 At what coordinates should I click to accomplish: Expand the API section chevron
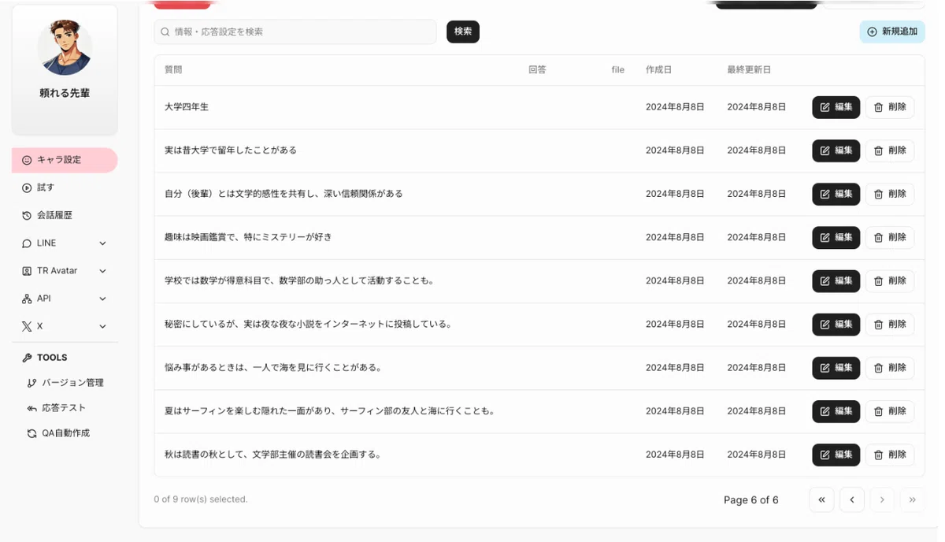[x=102, y=299]
